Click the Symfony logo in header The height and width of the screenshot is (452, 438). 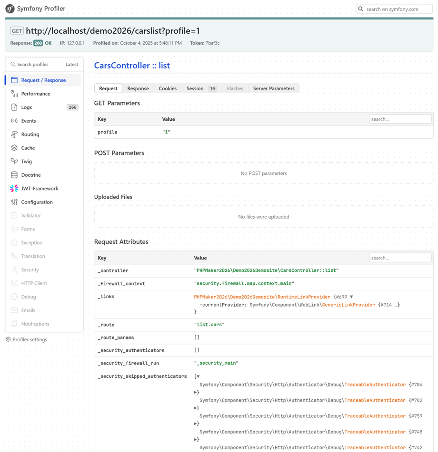10,9
